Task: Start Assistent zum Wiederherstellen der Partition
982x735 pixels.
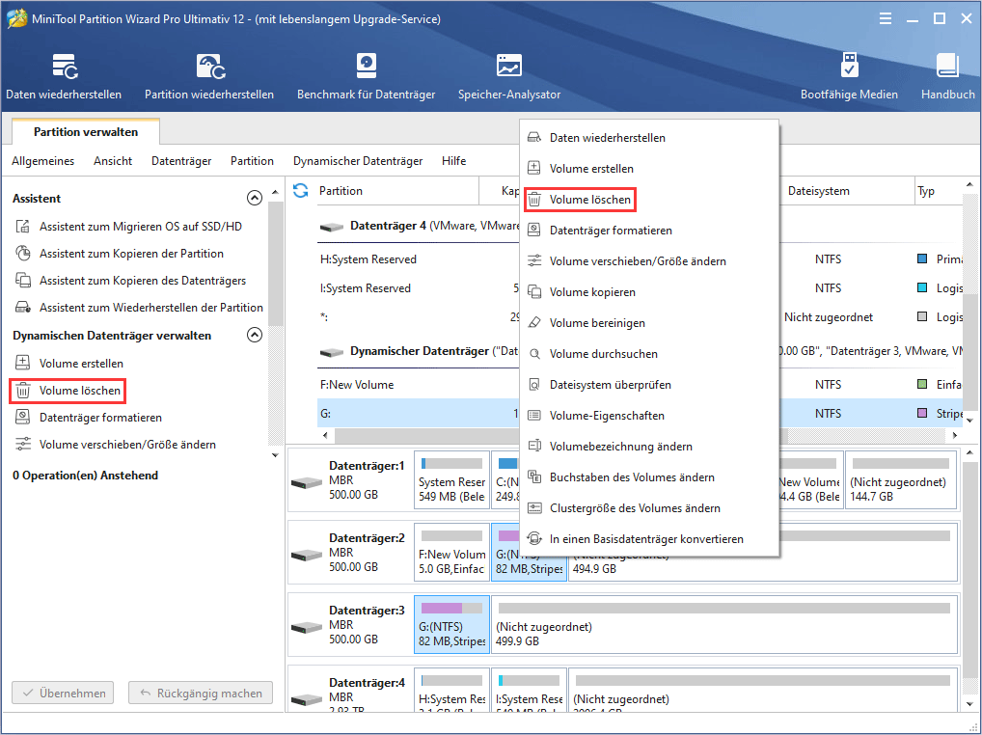Action: tap(139, 308)
